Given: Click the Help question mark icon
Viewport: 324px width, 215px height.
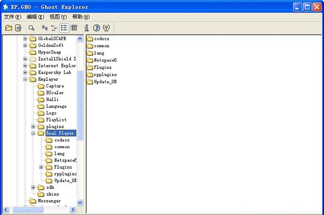Looking at the screenshot, I should pyautogui.click(x=97, y=28).
